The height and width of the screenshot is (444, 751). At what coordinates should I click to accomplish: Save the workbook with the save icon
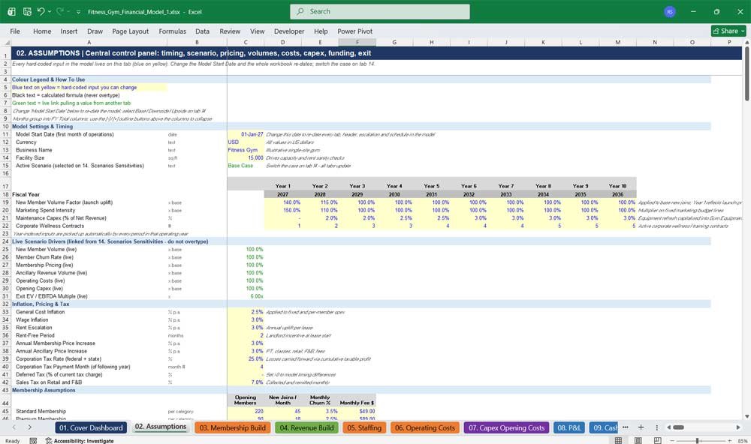coord(27,11)
